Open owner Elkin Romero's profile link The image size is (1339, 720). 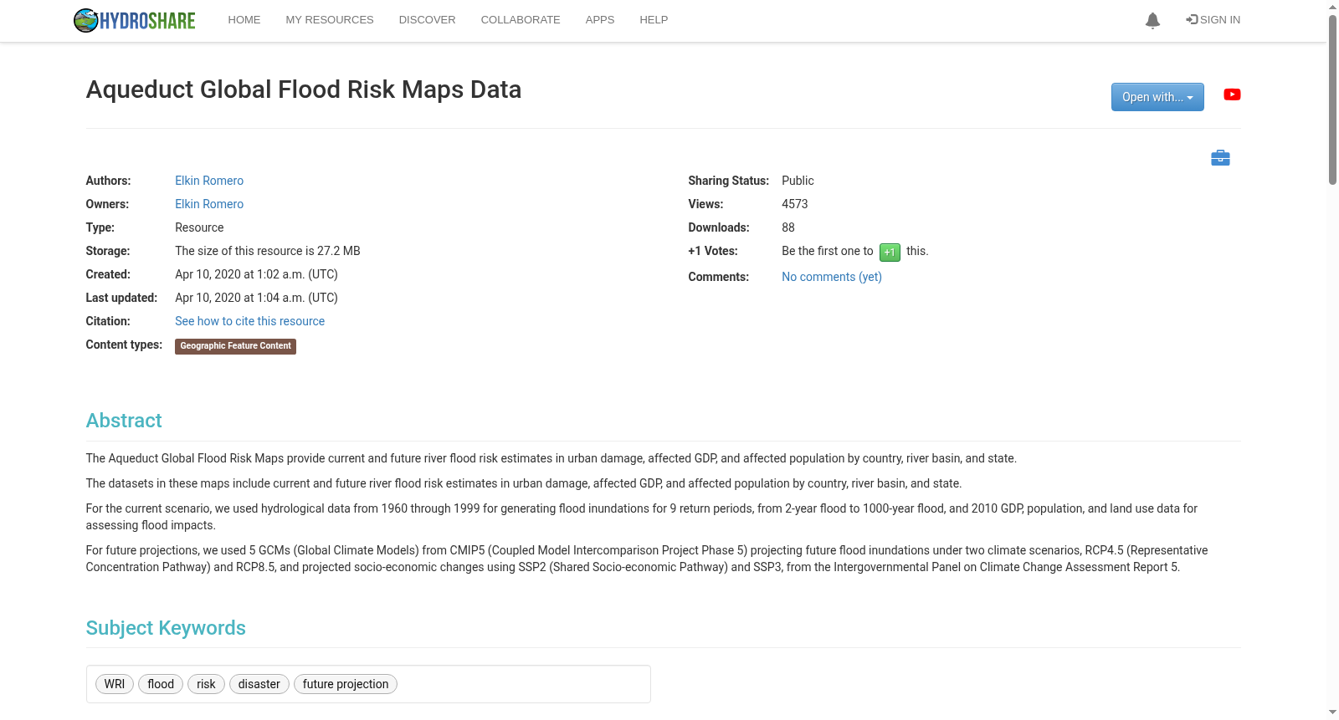click(209, 204)
